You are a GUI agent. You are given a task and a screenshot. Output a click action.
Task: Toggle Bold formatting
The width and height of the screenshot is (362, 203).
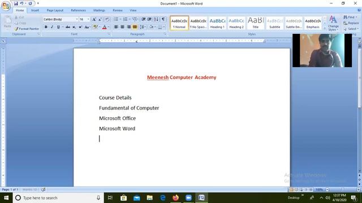46,27
